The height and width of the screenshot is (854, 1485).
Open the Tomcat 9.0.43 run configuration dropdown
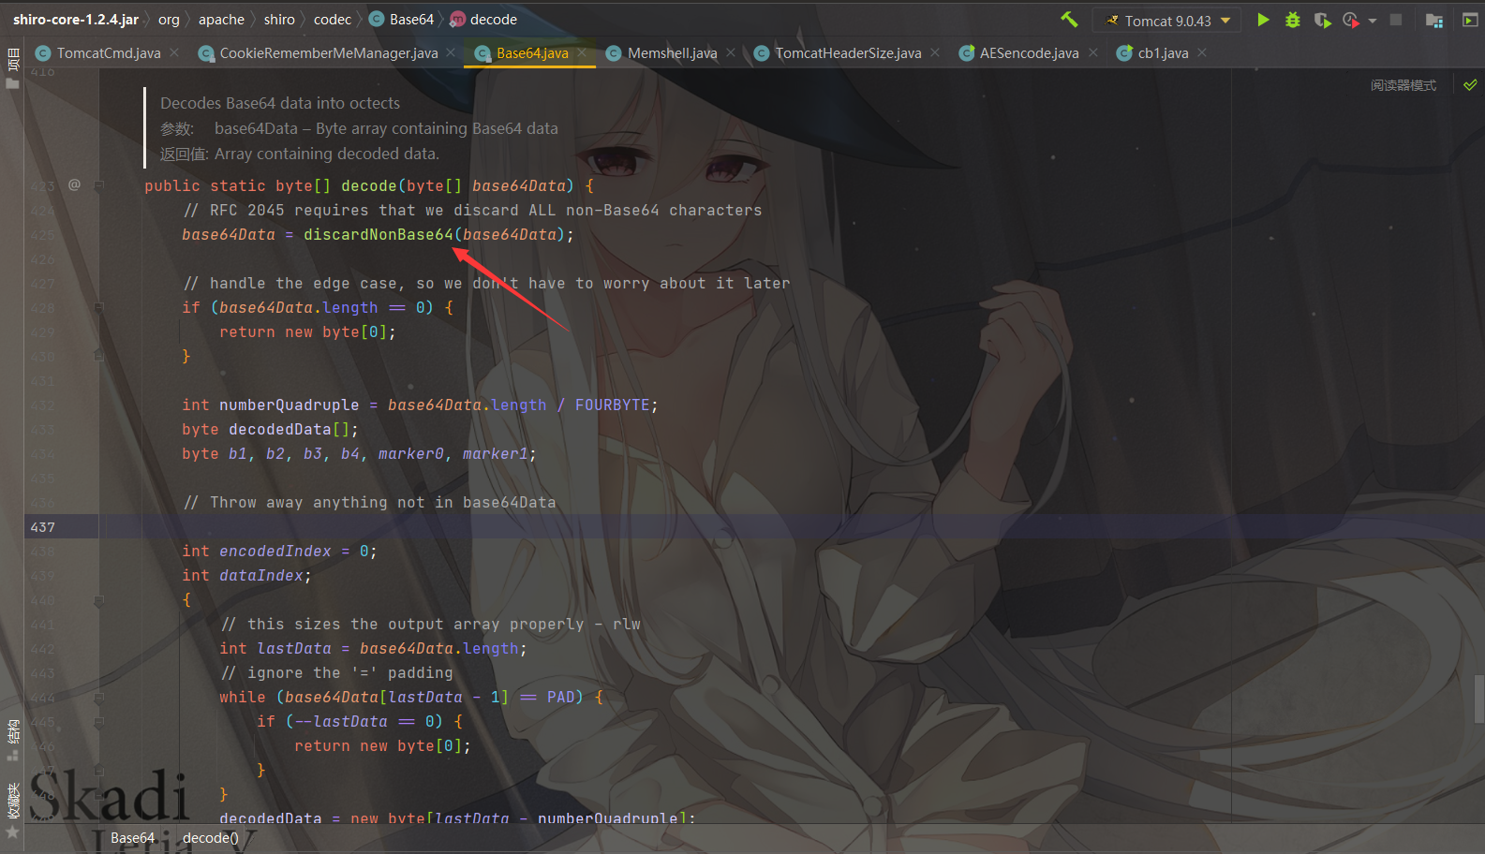(x=1168, y=21)
